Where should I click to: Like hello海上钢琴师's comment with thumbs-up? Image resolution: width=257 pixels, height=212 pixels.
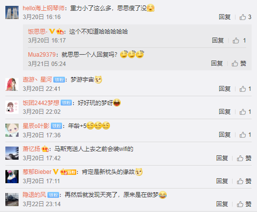click(242, 17)
